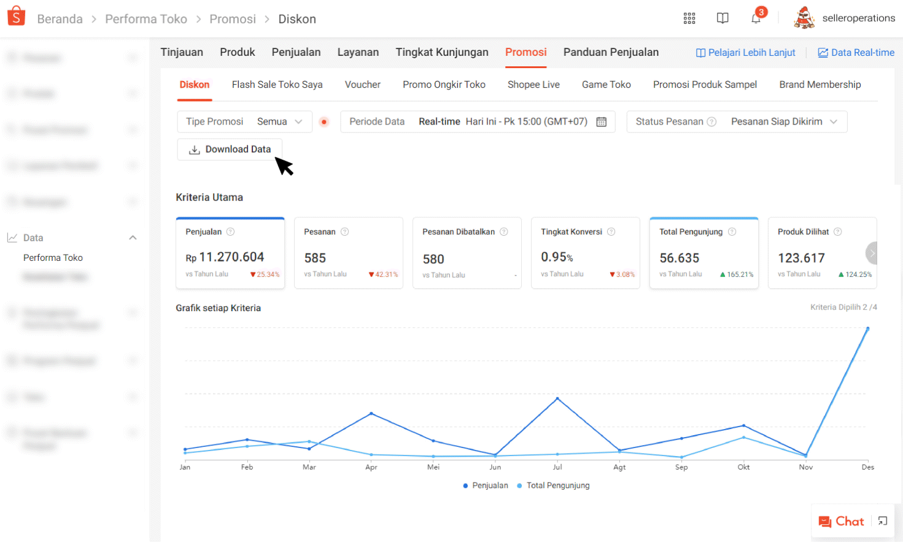The image size is (903, 542).
Task: Click the selleroperations profile avatar
Action: [x=804, y=18]
